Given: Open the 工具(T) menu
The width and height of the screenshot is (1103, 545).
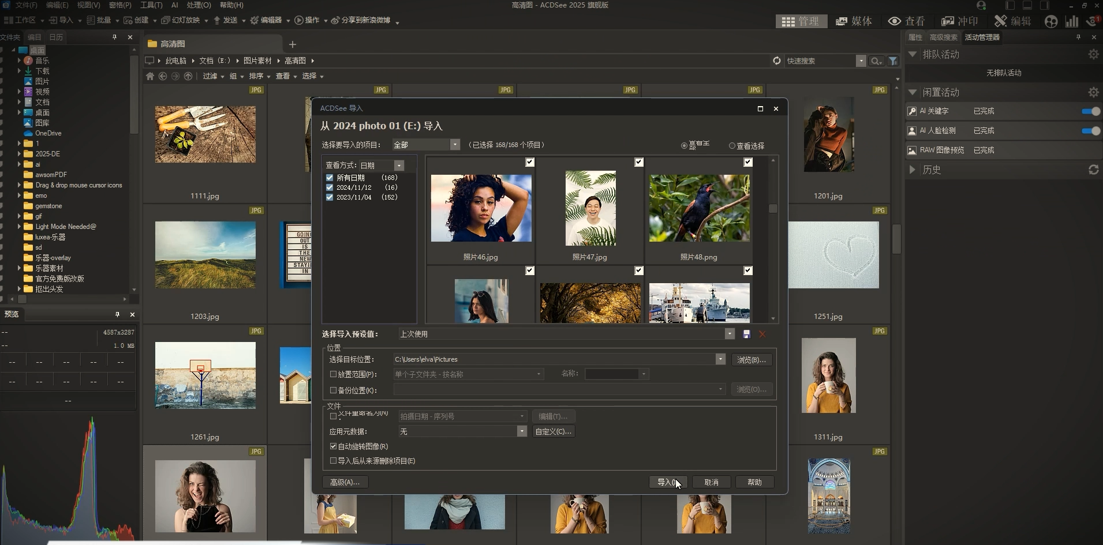Looking at the screenshot, I should pos(151,5).
